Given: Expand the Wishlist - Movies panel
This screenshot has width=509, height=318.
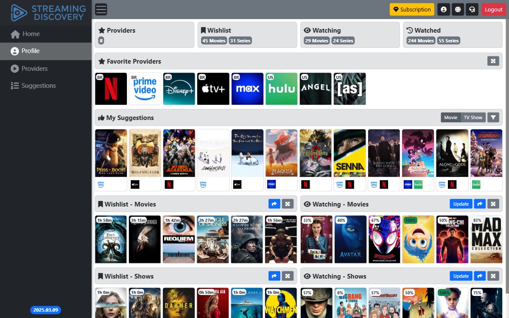Looking at the screenshot, I should pos(288,204).
